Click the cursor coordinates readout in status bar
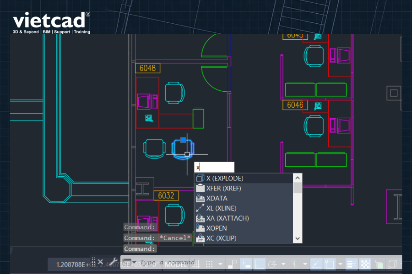 coord(105,264)
